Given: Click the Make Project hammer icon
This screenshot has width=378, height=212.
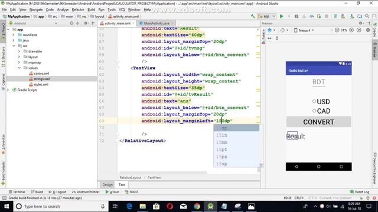Looking at the screenshot, I should point(253,16).
